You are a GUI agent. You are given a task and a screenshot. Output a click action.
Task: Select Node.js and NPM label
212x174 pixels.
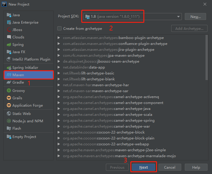point(28,121)
